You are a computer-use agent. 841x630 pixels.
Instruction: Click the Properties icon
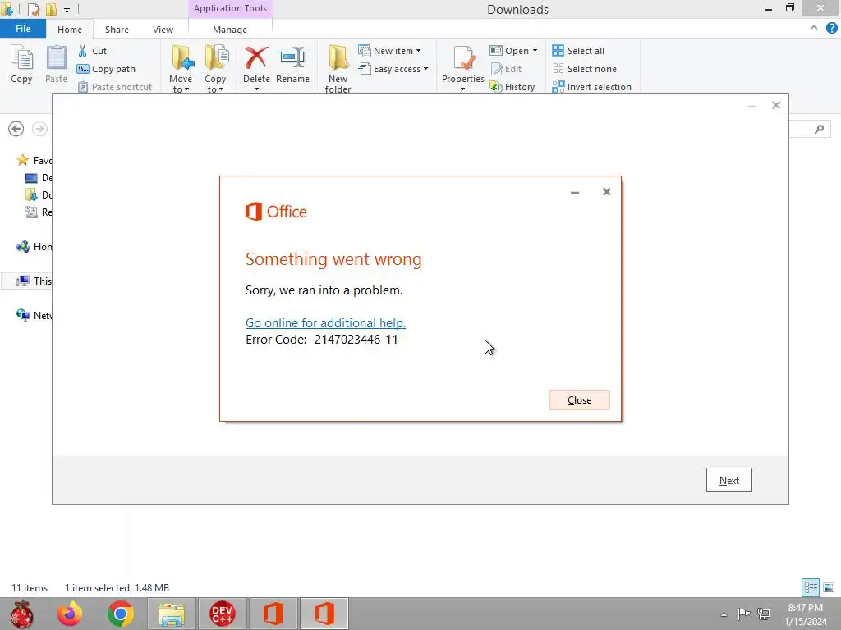coord(463,58)
